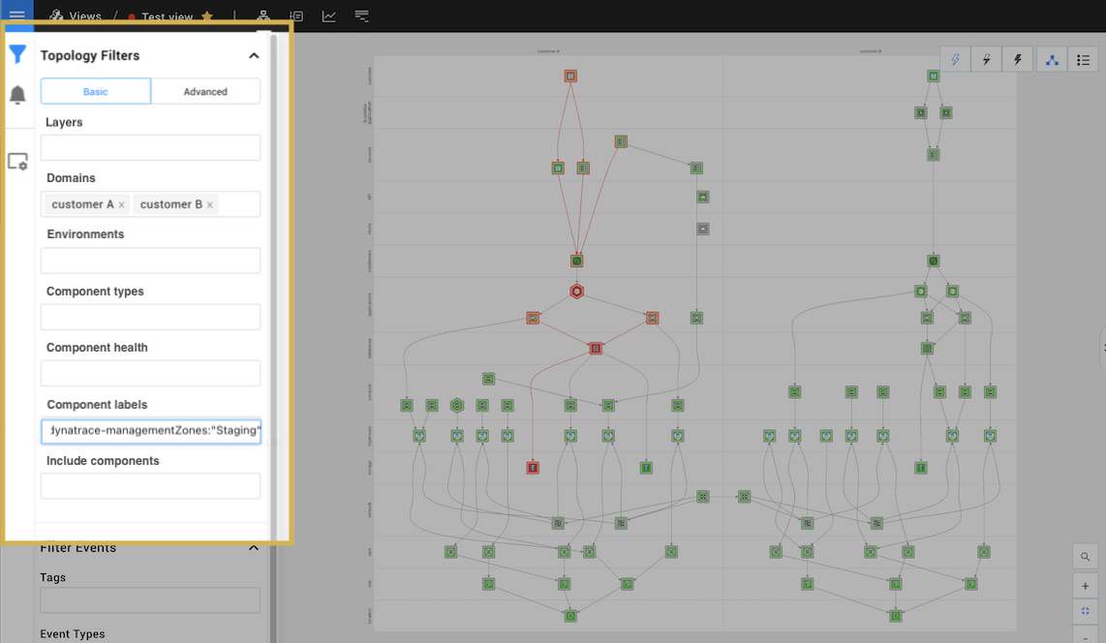The height and width of the screenshot is (643, 1106).
Task: Click the magnifier search button on canvas
Action: pos(1085,556)
